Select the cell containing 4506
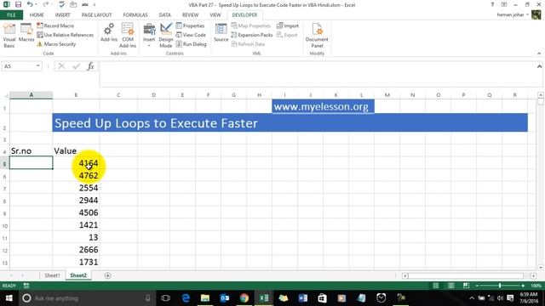Image resolution: width=545 pixels, height=306 pixels. pos(76,212)
